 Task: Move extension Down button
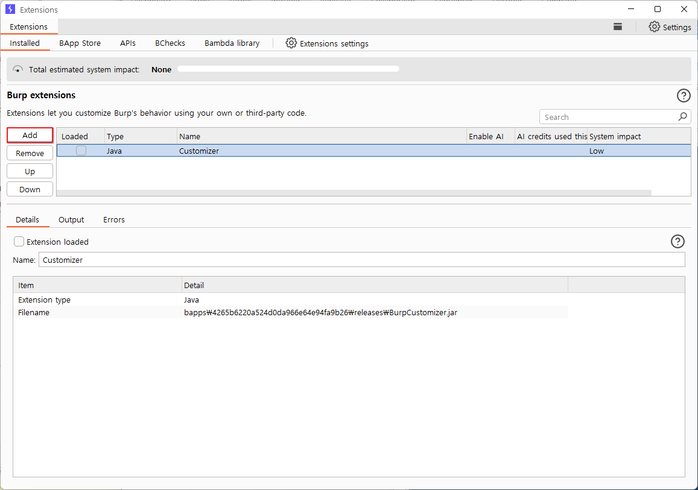[x=30, y=189]
